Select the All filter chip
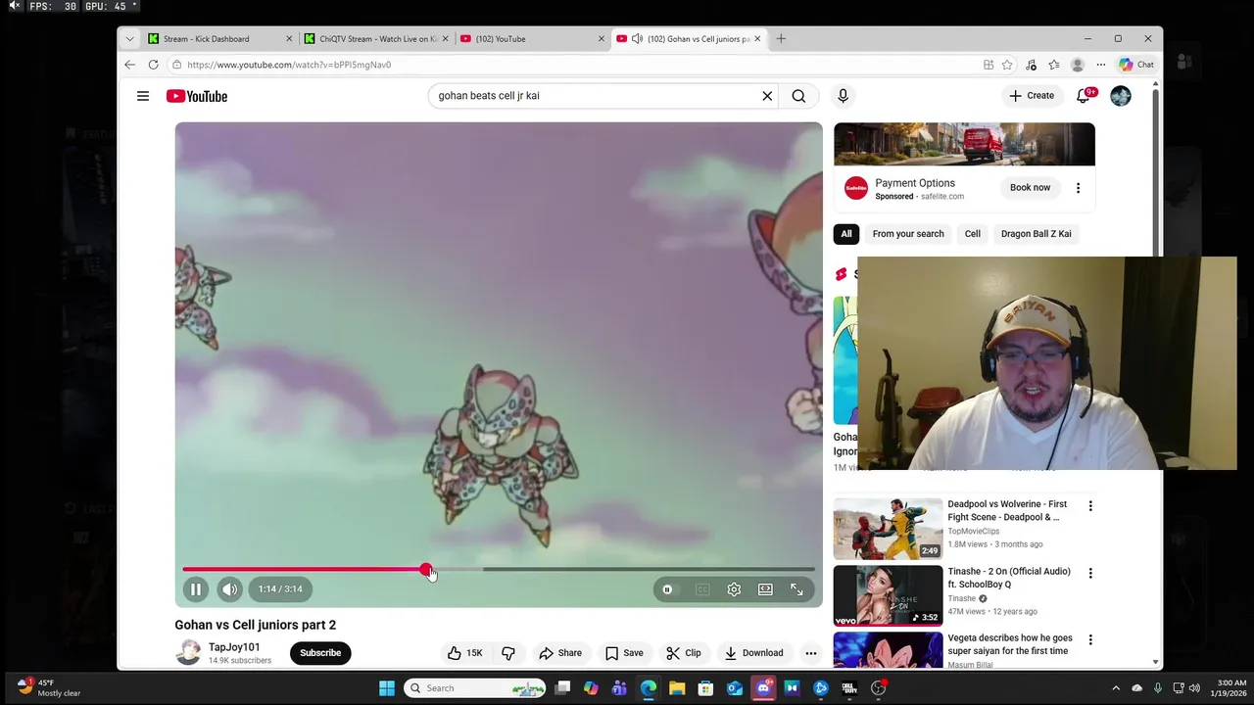This screenshot has width=1254, height=705. 846,234
